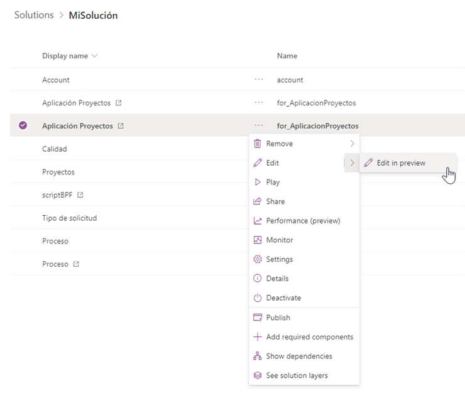Open Monitor menu entry
Image resolution: width=465 pixels, height=394 pixels.
coord(304,240)
